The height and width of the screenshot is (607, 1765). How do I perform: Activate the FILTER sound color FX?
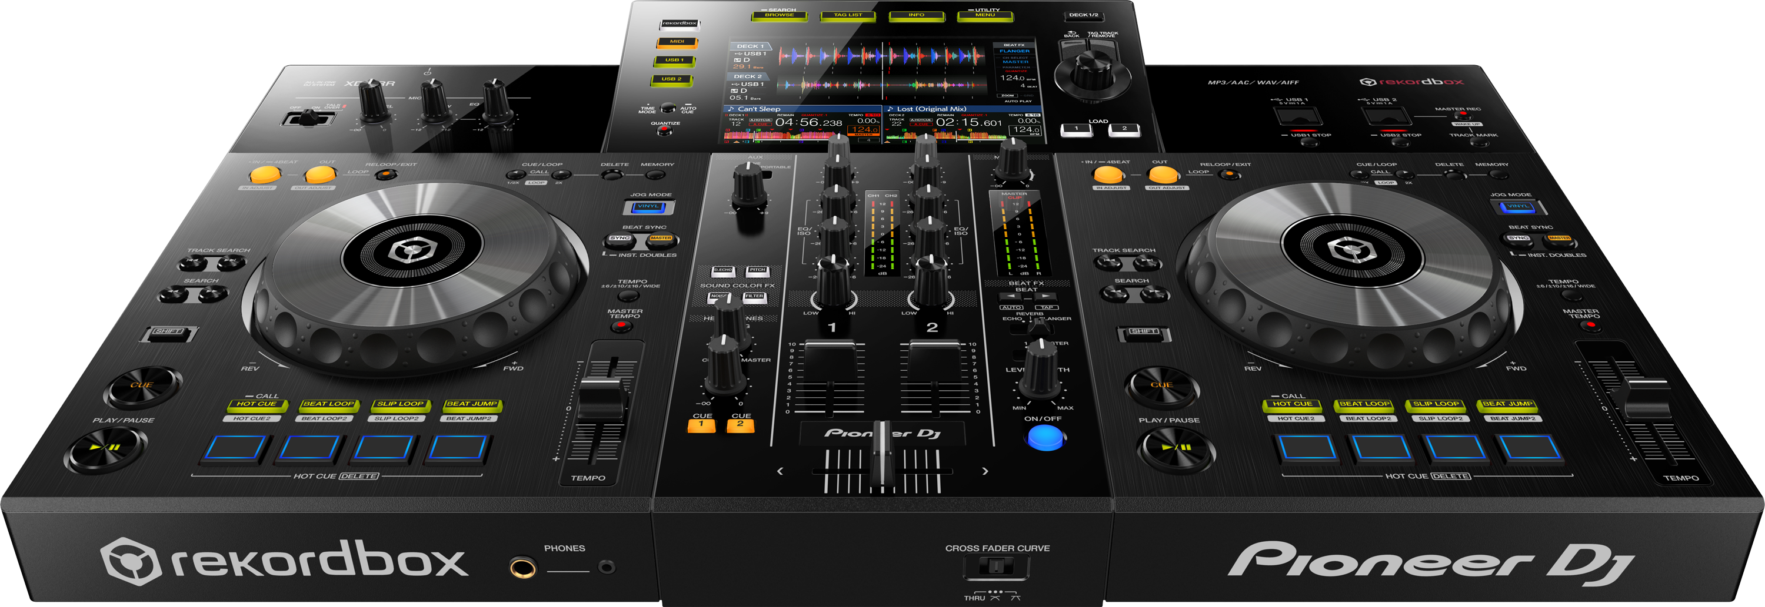click(x=754, y=298)
